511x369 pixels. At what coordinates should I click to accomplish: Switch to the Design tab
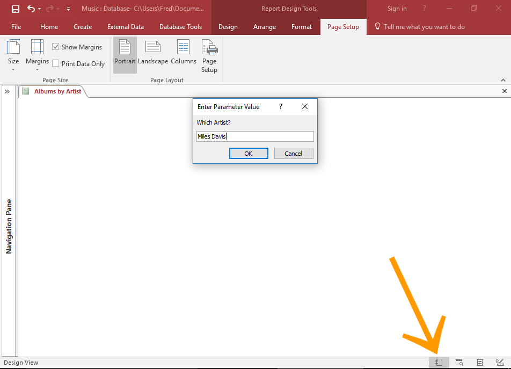click(228, 27)
